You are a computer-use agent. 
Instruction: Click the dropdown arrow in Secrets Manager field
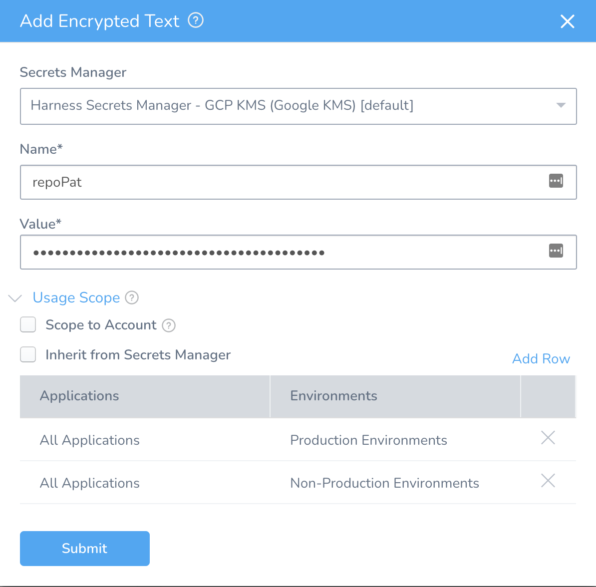coord(561,105)
